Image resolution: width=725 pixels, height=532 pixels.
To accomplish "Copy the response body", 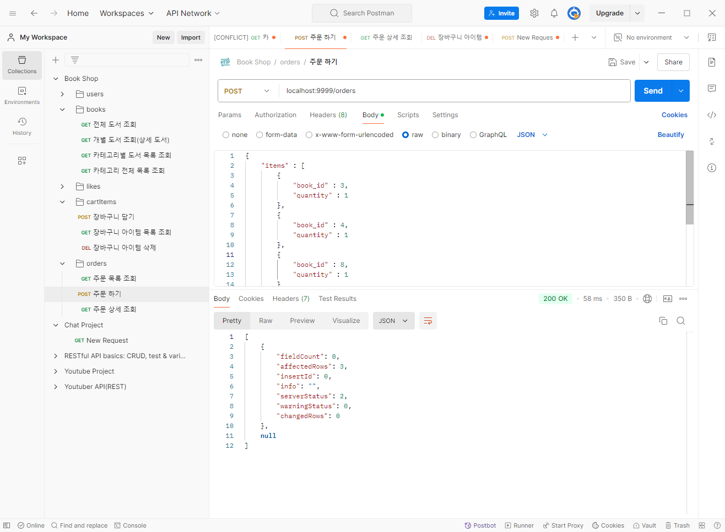I will tap(663, 321).
